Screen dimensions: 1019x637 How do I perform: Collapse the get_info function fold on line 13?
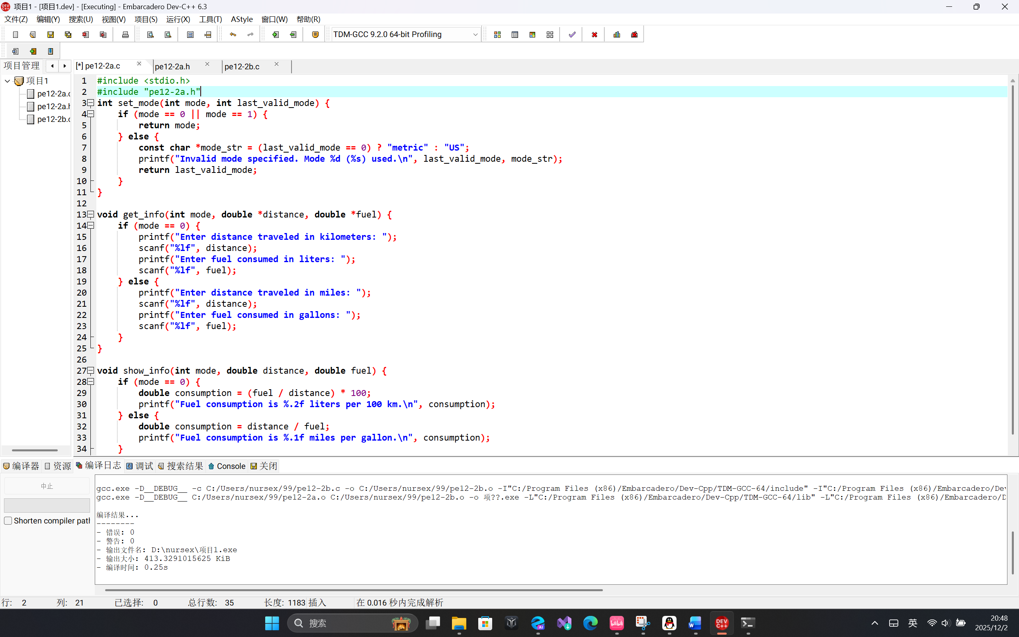click(x=90, y=214)
